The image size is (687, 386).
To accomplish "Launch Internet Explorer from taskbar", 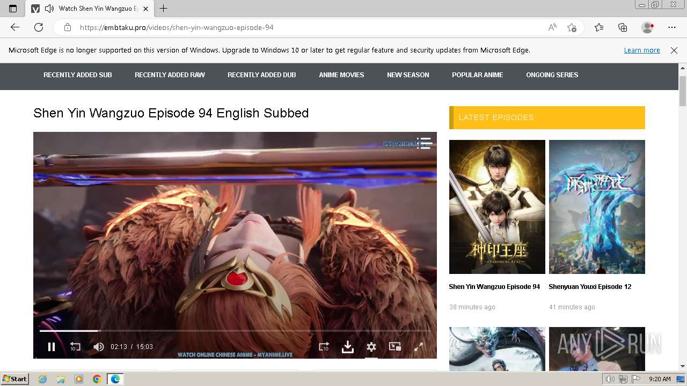I will pos(42,379).
